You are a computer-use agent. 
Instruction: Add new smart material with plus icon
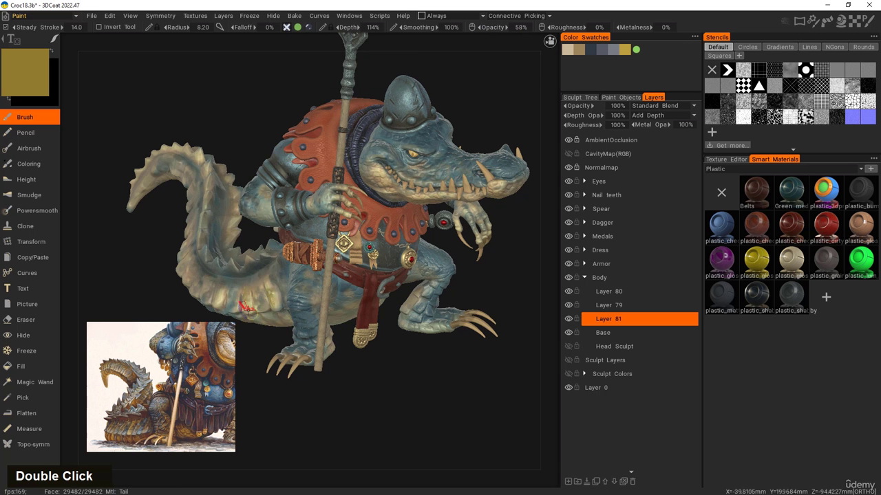pyautogui.click(x=826, y=297)
